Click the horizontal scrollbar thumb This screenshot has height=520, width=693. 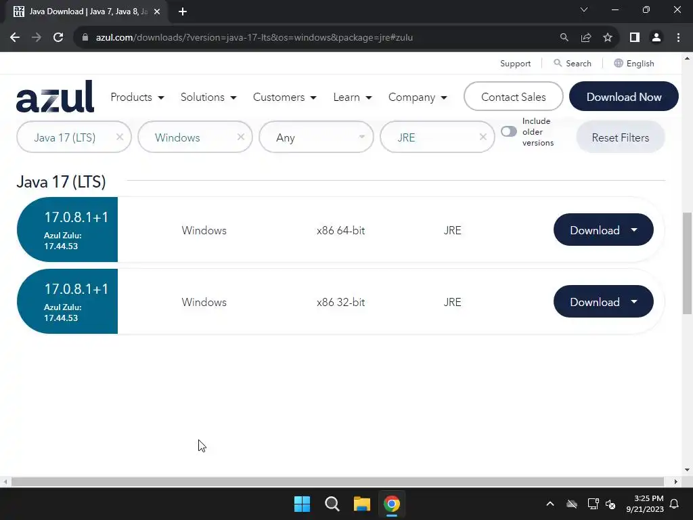[x=337, y=481]
